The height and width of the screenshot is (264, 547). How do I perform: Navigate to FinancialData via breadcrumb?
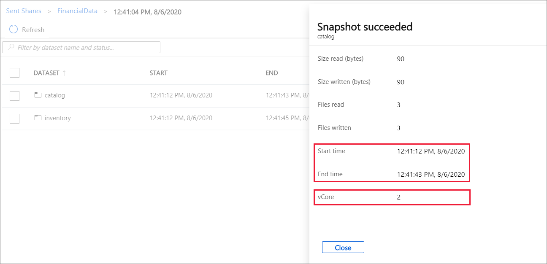(x=77, y=11)
